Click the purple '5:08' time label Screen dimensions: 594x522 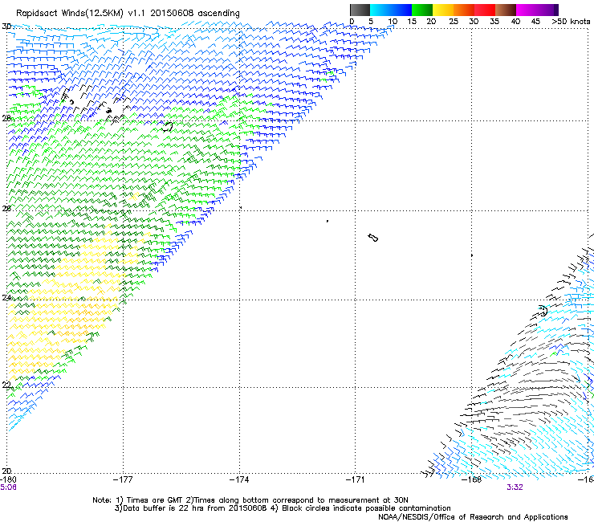pos(8,487)
